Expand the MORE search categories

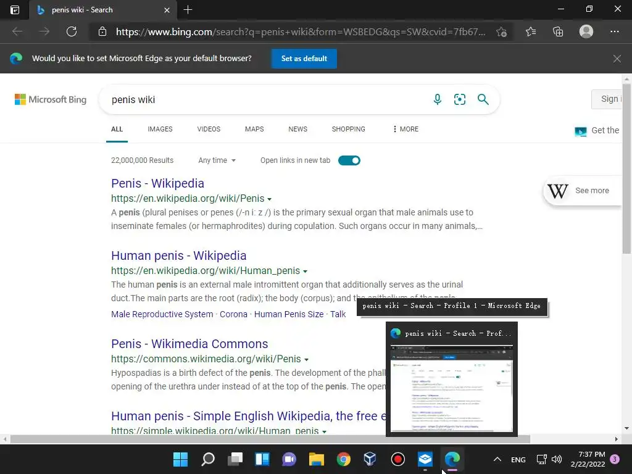pos(405,129)
